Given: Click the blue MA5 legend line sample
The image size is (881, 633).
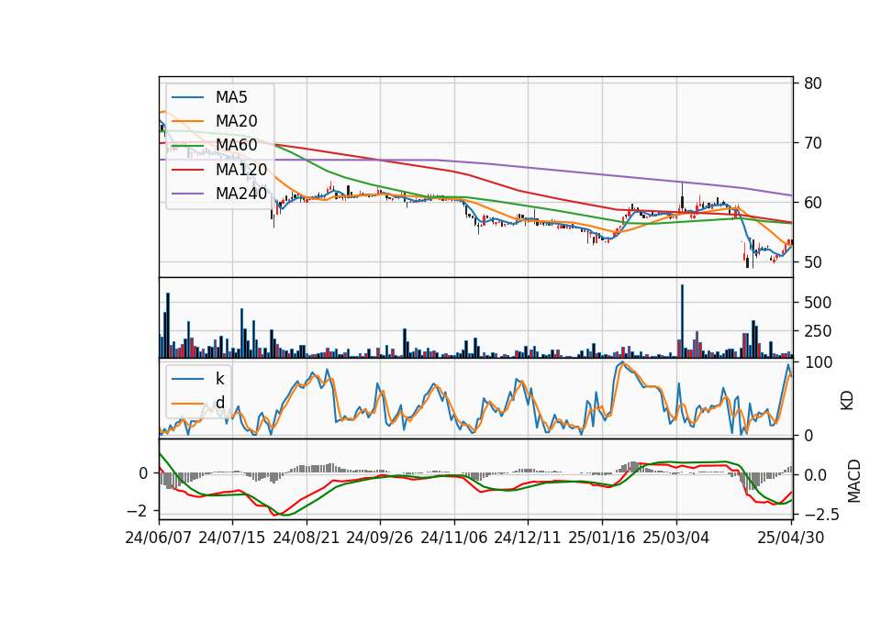Looking at the screenshot, I should [x=187, y=97].
